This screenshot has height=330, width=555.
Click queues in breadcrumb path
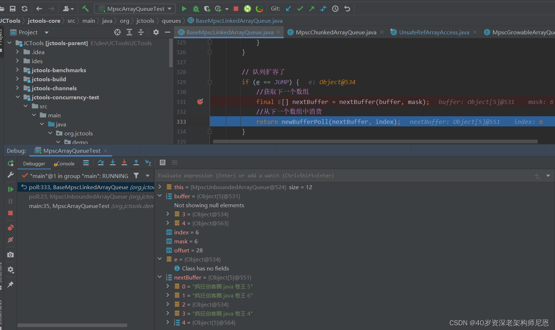coord(171,21)
